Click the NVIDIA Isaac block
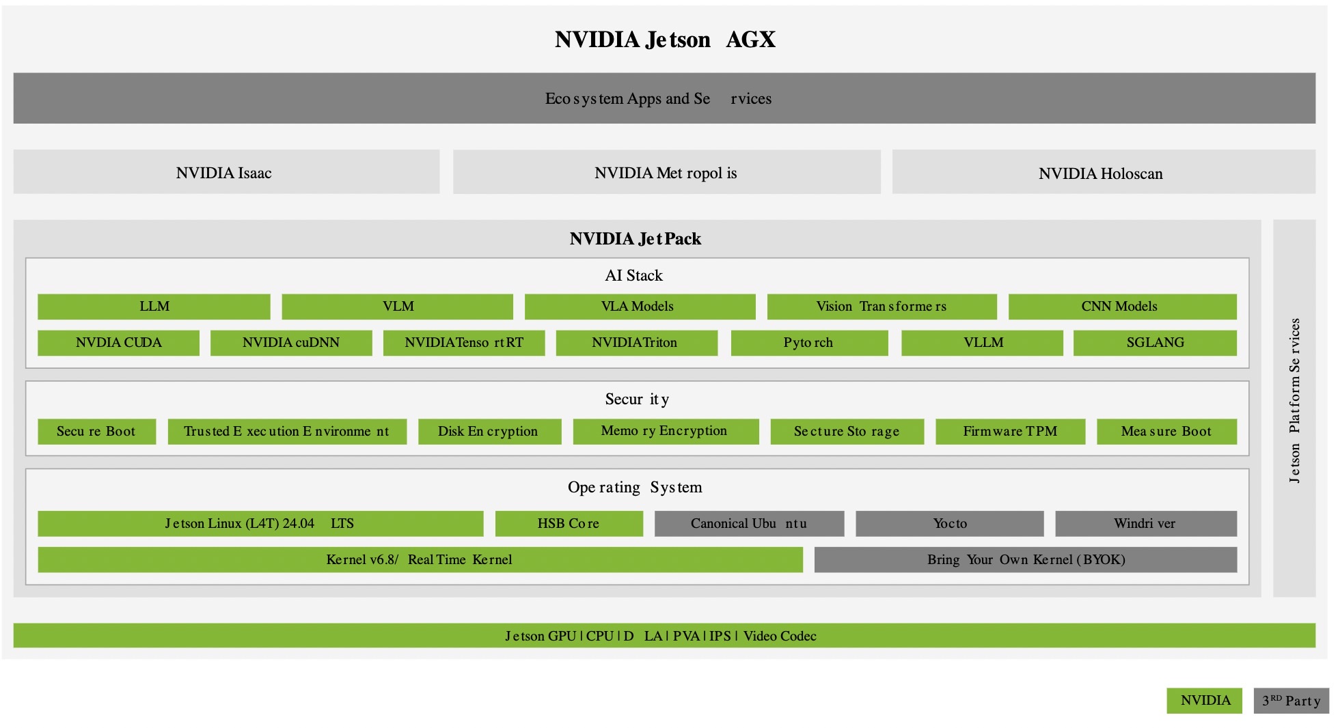Image resolution: width=1338 pixels, height=728 pixels. tap(226, 172)
